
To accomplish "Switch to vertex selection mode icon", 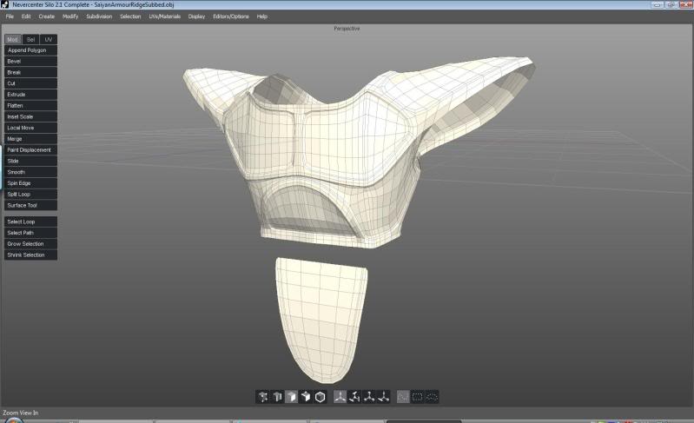I will (x=262, y=397).
